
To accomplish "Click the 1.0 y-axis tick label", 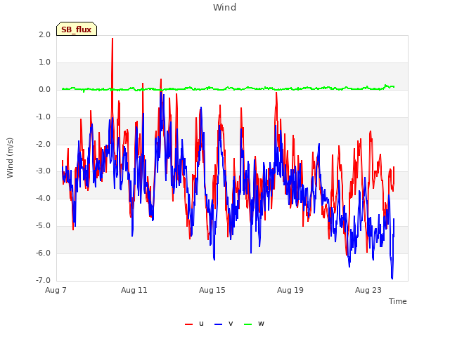I will tap(44, 62).
